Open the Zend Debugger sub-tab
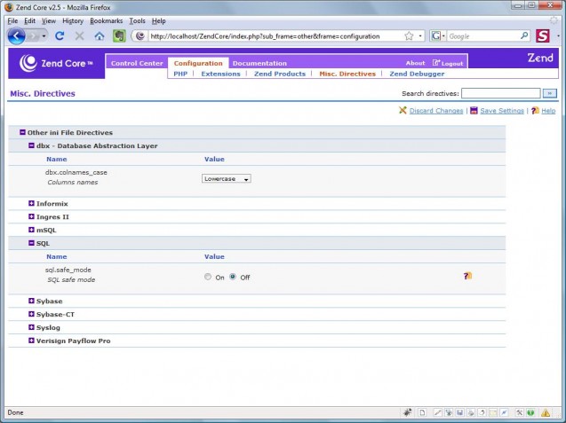Screen dimensions: 566x423 pyautogui.click(x=417, y=74)
